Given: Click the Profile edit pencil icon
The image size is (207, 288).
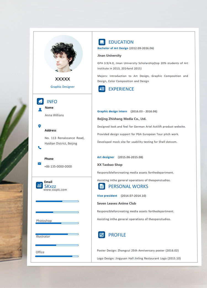Looking at the screenshot, I should coord(102,235).
